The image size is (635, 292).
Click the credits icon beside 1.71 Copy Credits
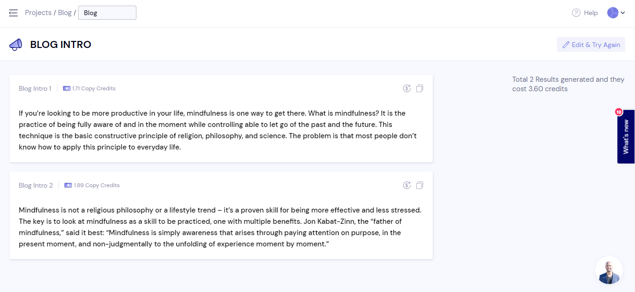point(67,88)
